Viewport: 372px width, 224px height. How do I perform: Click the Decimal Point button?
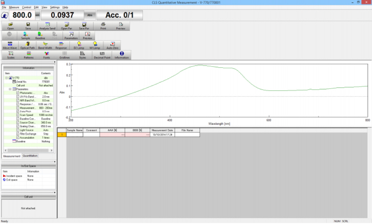102,55
